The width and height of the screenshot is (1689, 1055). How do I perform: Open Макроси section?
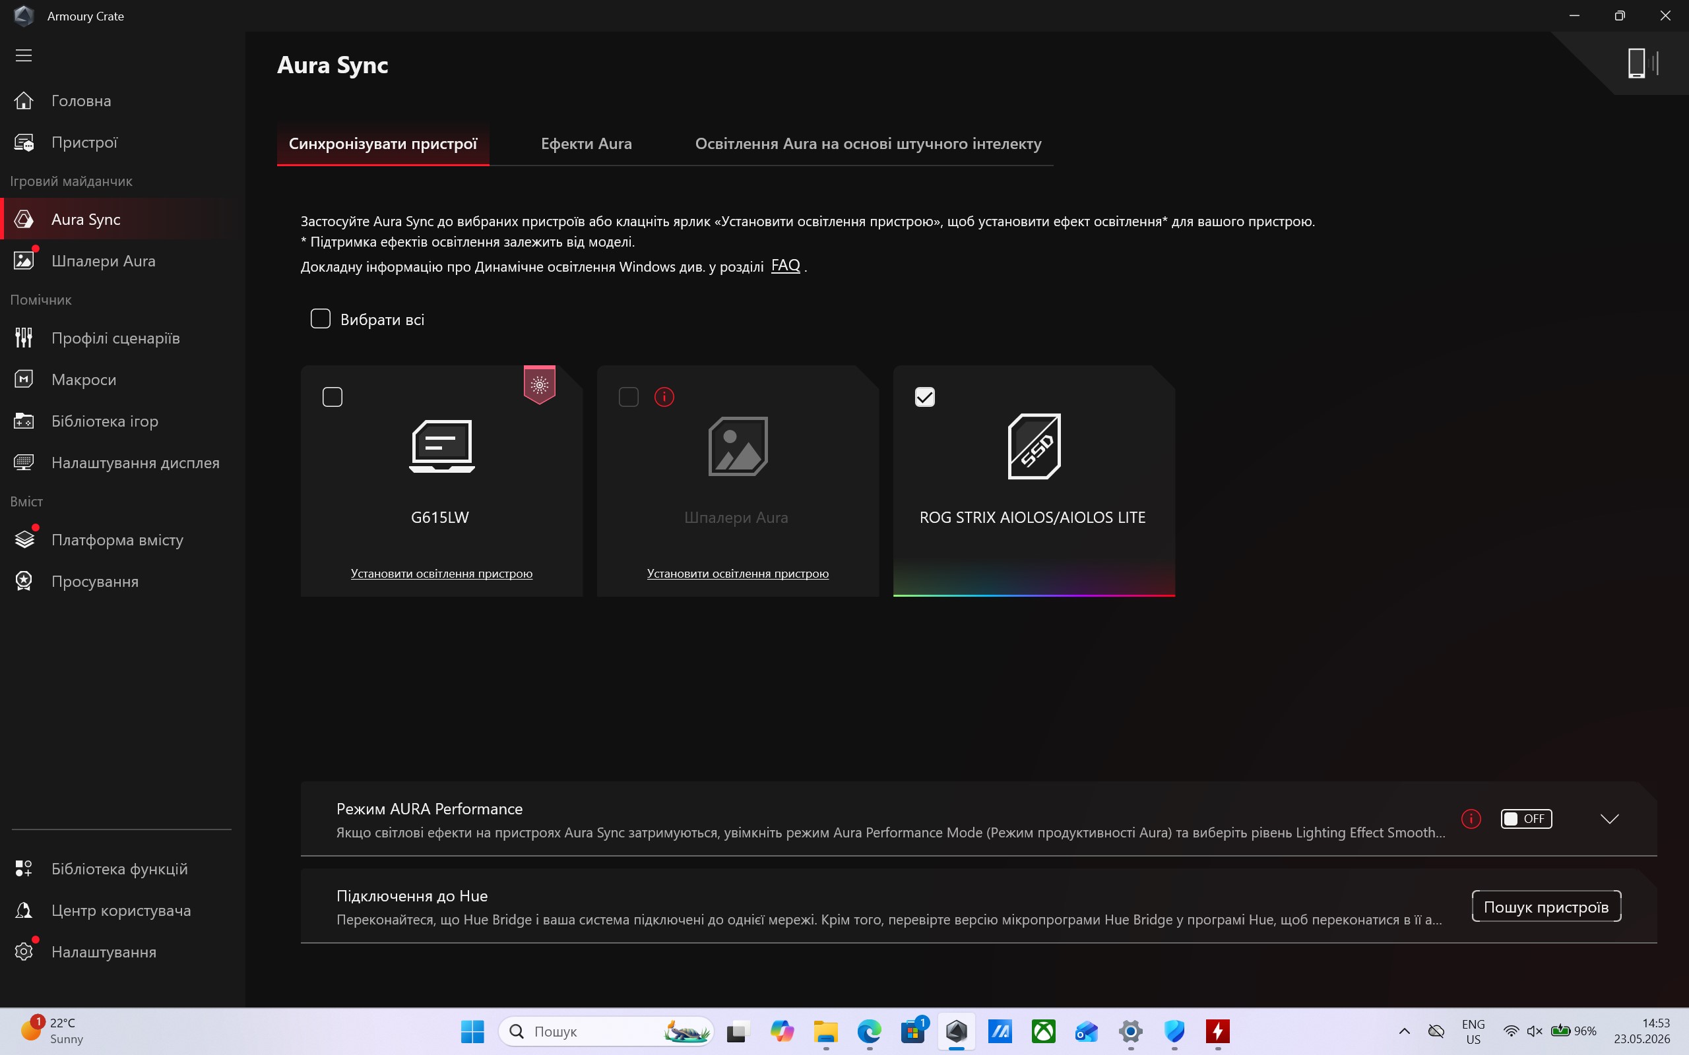[122, 380]
